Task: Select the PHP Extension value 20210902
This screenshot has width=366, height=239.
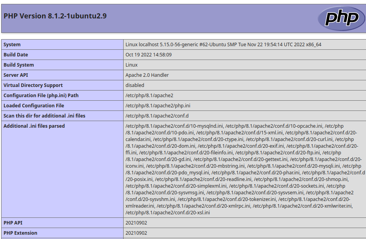Action: tap(136, 233)
